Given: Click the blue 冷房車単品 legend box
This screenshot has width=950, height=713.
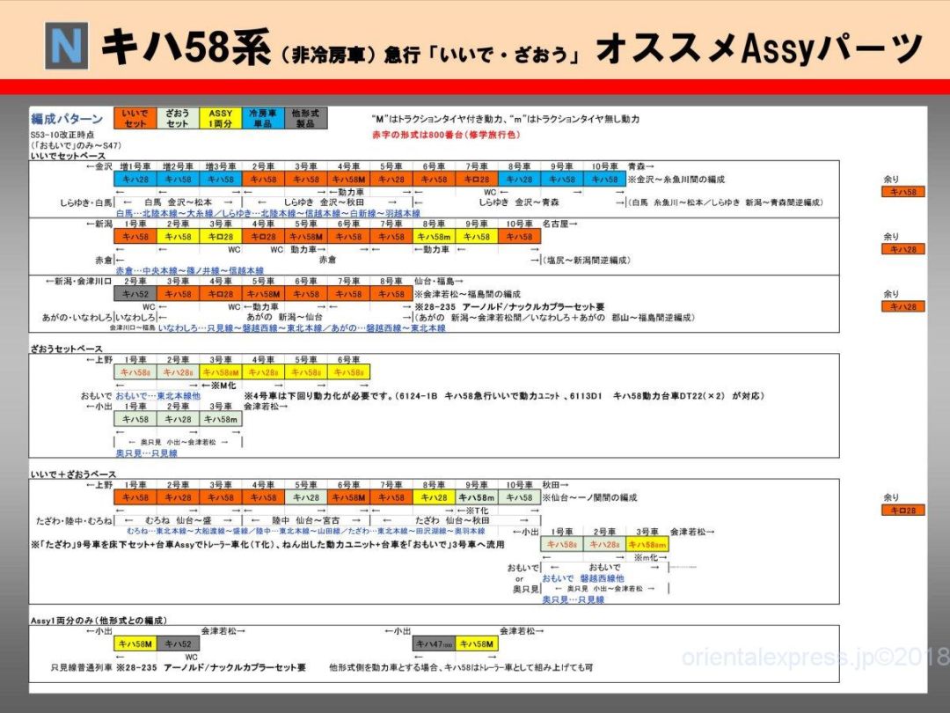Looking at the screenshot, I should click(x=263, y=119).
